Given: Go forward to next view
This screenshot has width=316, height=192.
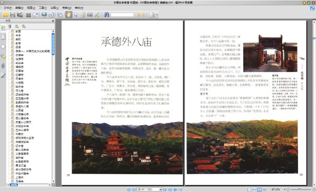Looking at the screenshot, I should (x=181, y=189).
